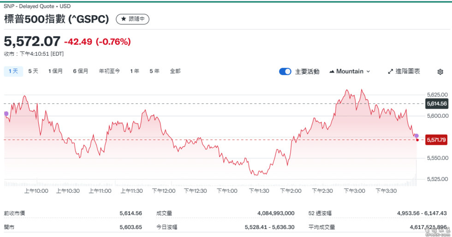
Task: Click the 標普500指數 (^GSPC) title
Action: 56,19
